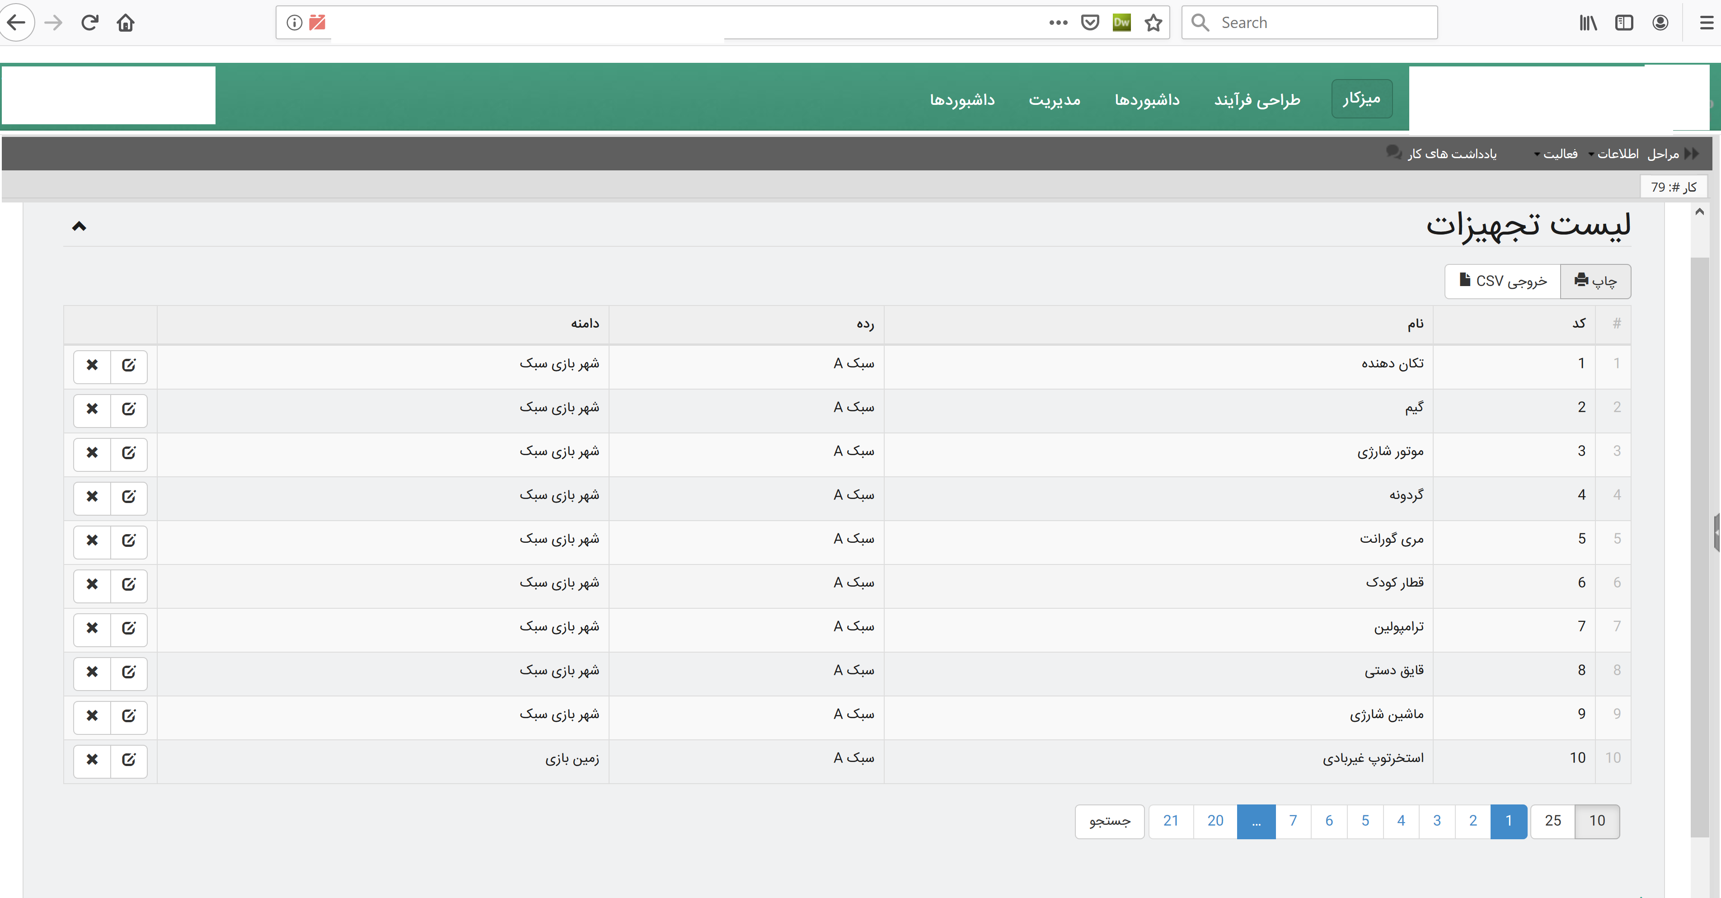The width and height of the screenshot is (1721, 898).
Task: Delete the مری گورانت row
Action: coord(92,541)
